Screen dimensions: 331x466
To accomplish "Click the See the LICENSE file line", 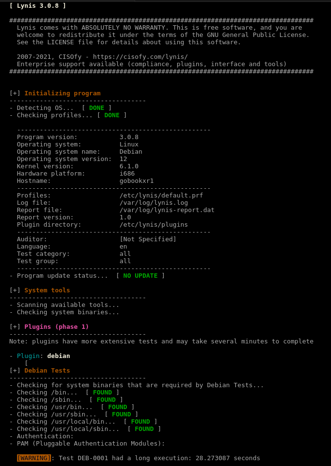I will click(129, 42).
